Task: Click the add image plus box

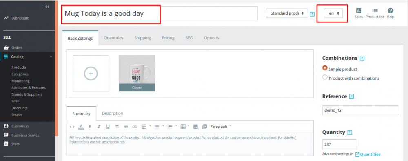Action: tap(91, 73)
